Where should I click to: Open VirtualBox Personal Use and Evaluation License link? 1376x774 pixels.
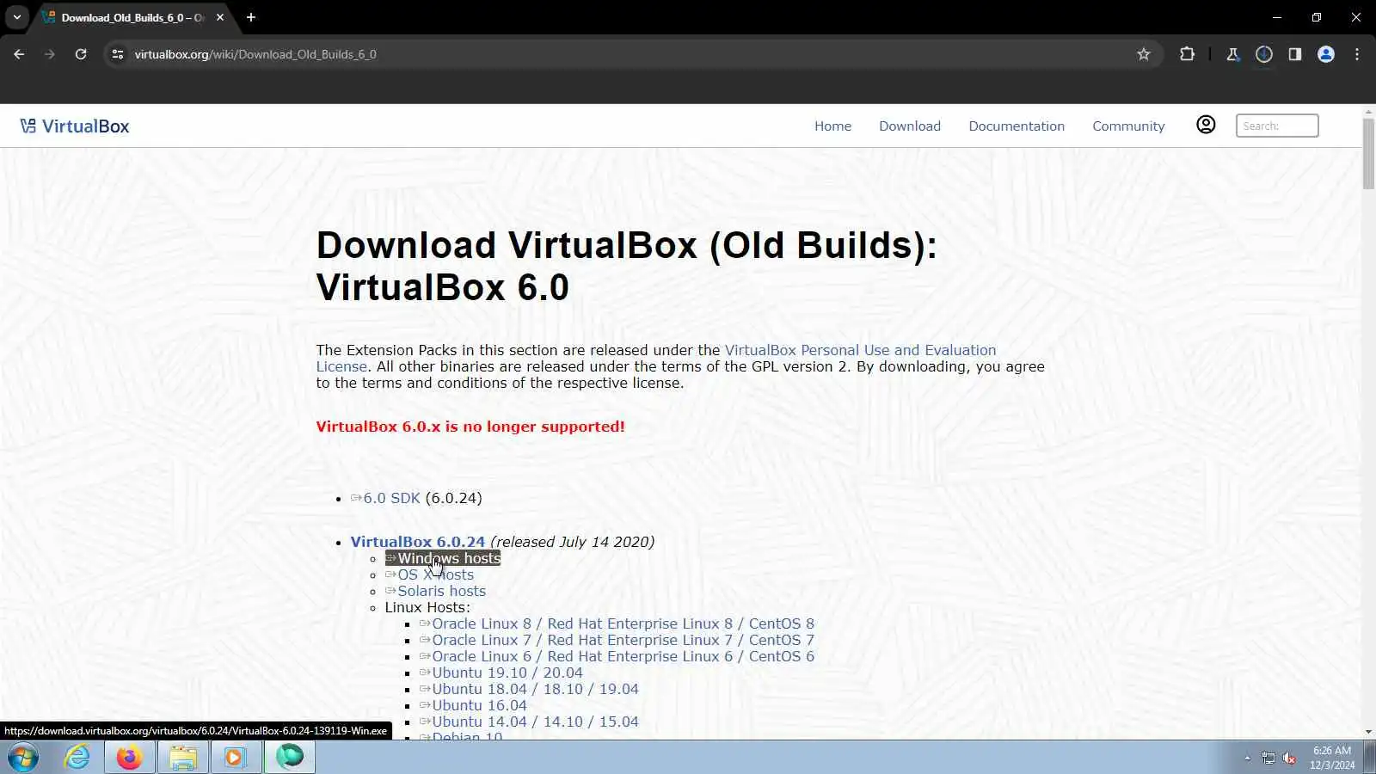click(656, 358)
